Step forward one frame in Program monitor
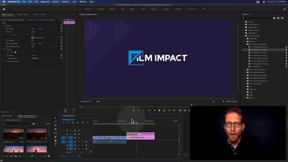The height and width of the screenshot is (162, 288). [169, 110]
